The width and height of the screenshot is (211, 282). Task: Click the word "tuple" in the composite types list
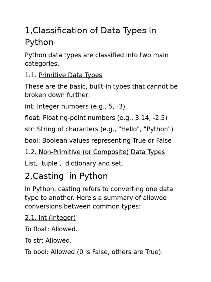(x=49, y=163)
